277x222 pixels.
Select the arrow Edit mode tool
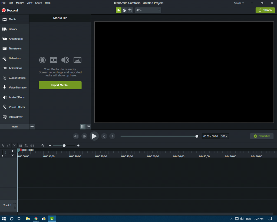click(118, 10)
